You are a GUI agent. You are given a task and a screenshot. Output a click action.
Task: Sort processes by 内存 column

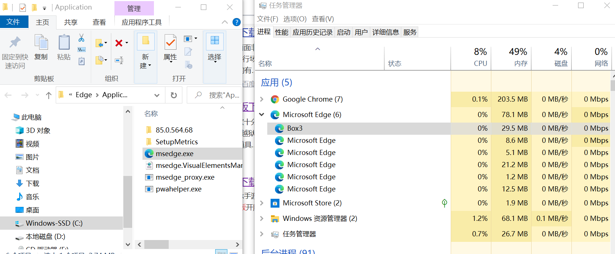point(511,58)
